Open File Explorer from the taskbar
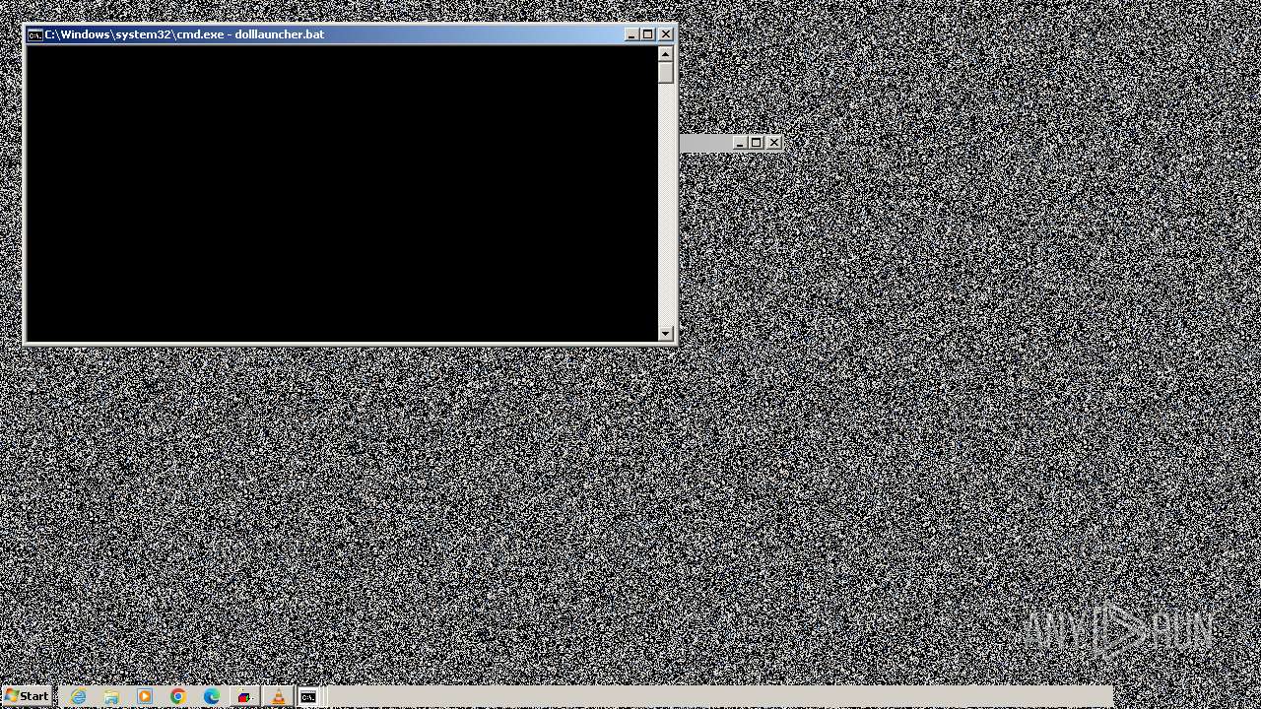 tap(111, 696)
